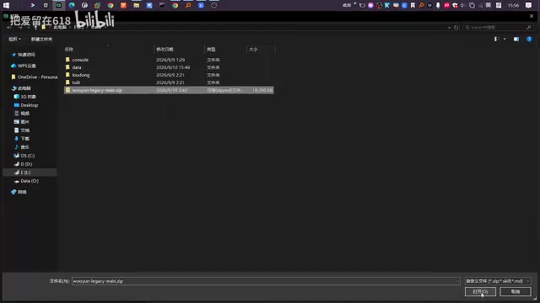Sort by the 大小 size column

pos(253,50)
